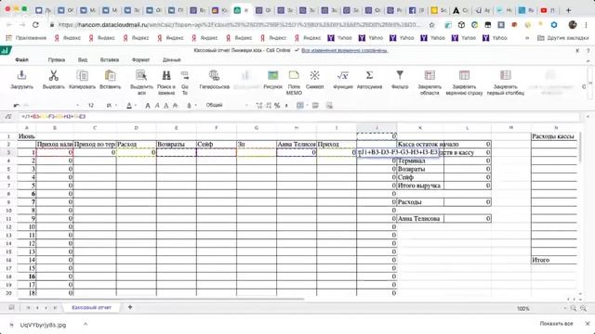Click Закрепить верхнюю строку icon
This screenshot has height=334, width=595.
pos(464,75)
